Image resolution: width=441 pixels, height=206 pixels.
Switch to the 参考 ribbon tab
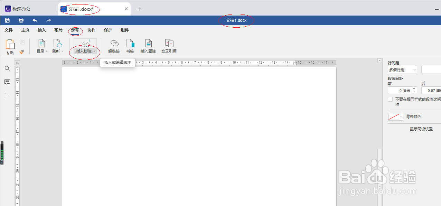75,30
